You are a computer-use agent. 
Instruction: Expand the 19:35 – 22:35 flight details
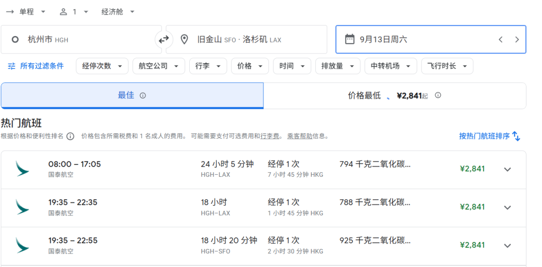[507, 207]
